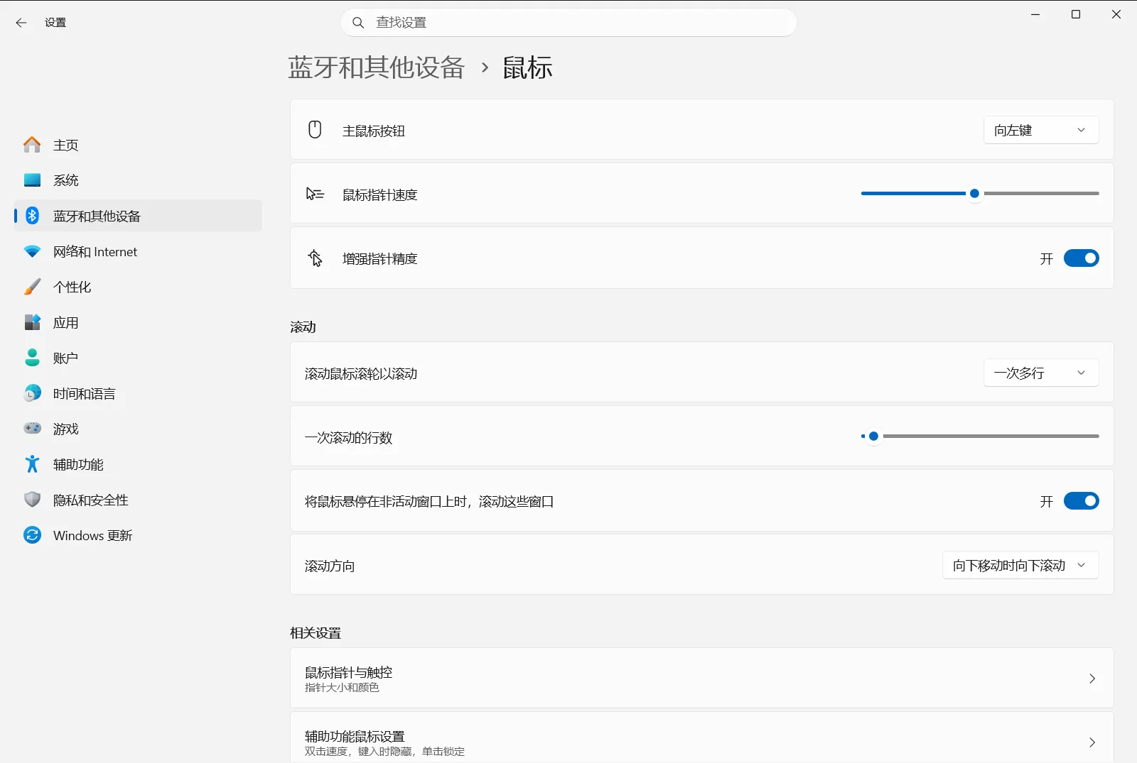
Task: Open 个性化 settings page
Action: [x=138, y=287]
